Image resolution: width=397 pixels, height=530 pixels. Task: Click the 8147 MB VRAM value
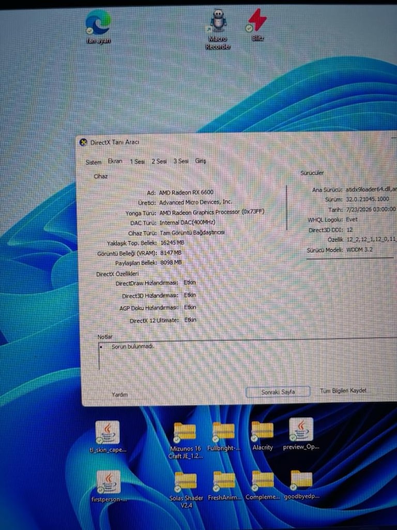[171, 253]
